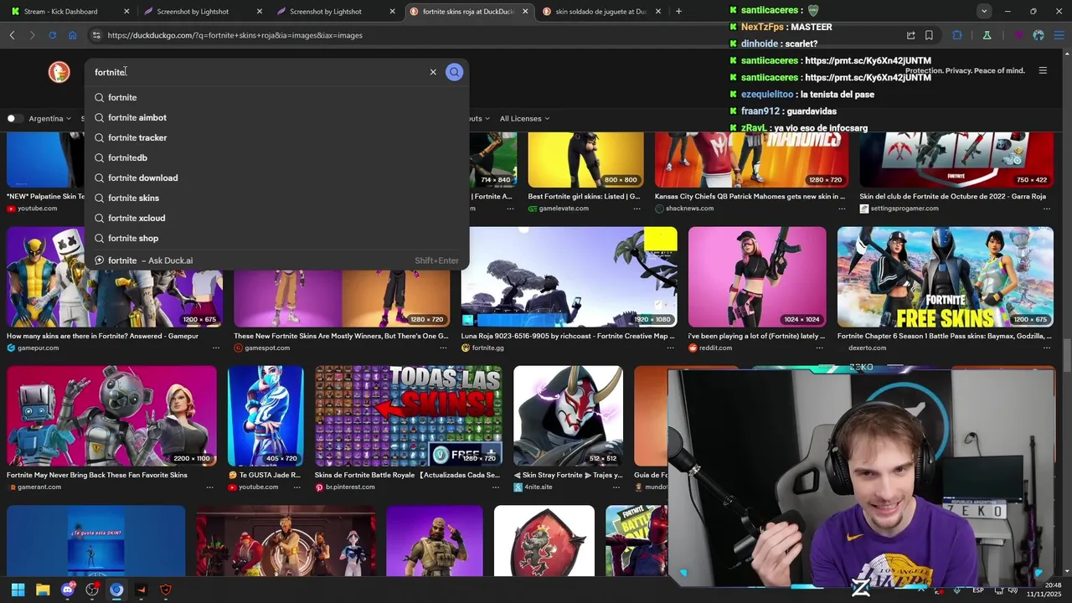This screenshot has height=603, width=1072.
Task: Open site information icon beside the URL
Action: (x=96, y=35)
